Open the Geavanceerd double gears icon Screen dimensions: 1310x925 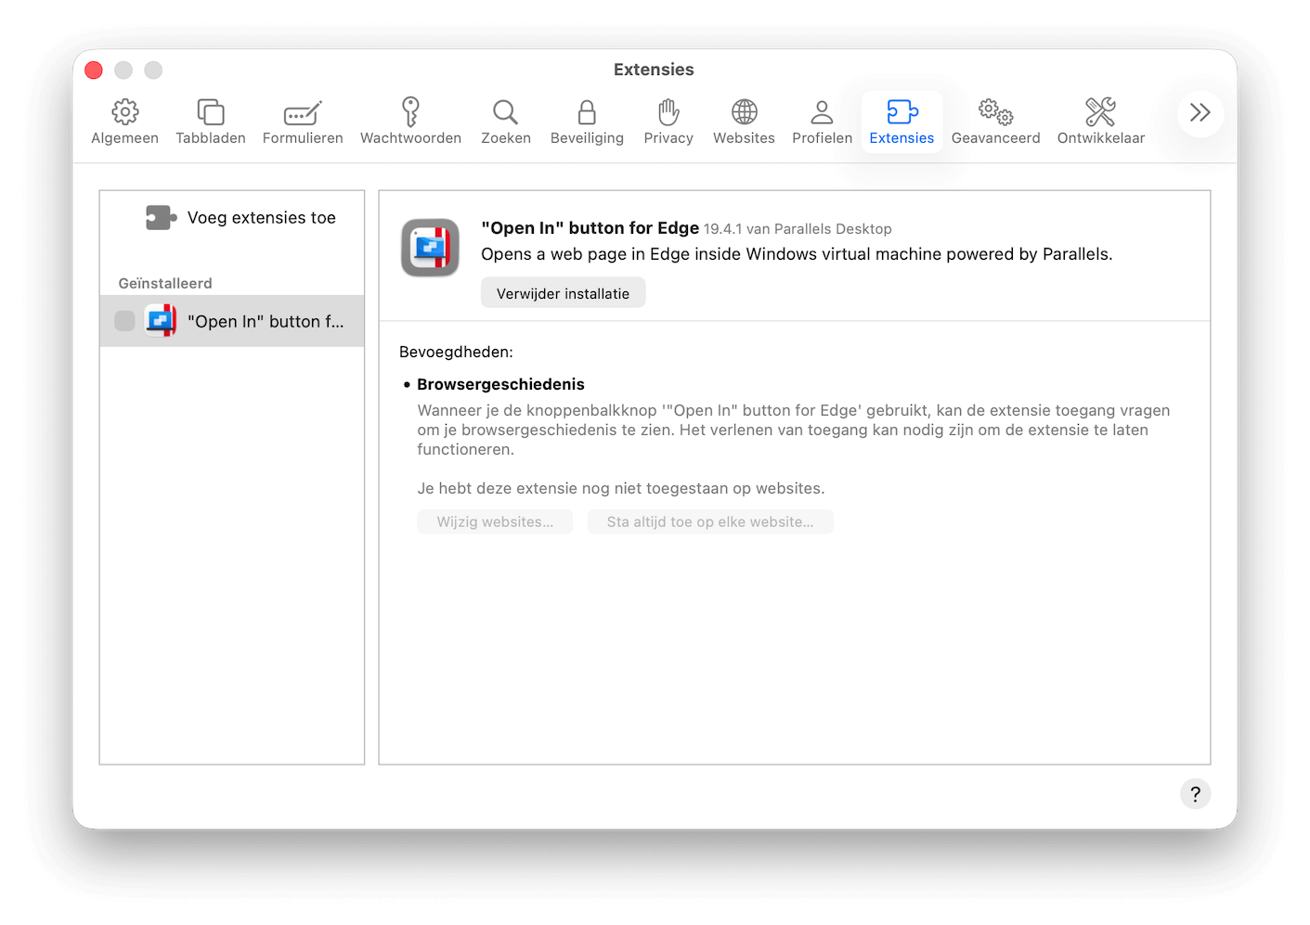(x=995, y=112)
